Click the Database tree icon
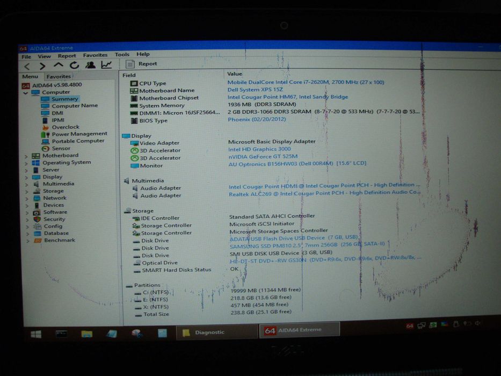Viewport: 501px width, 376px height. pyautogui.click(x=38, y=234)
